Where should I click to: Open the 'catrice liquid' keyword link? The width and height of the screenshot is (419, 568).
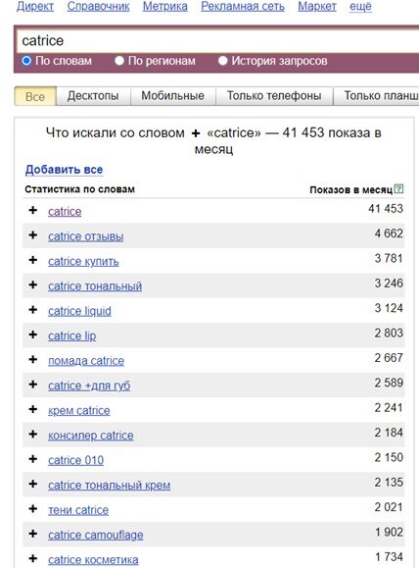pos(79,311)
